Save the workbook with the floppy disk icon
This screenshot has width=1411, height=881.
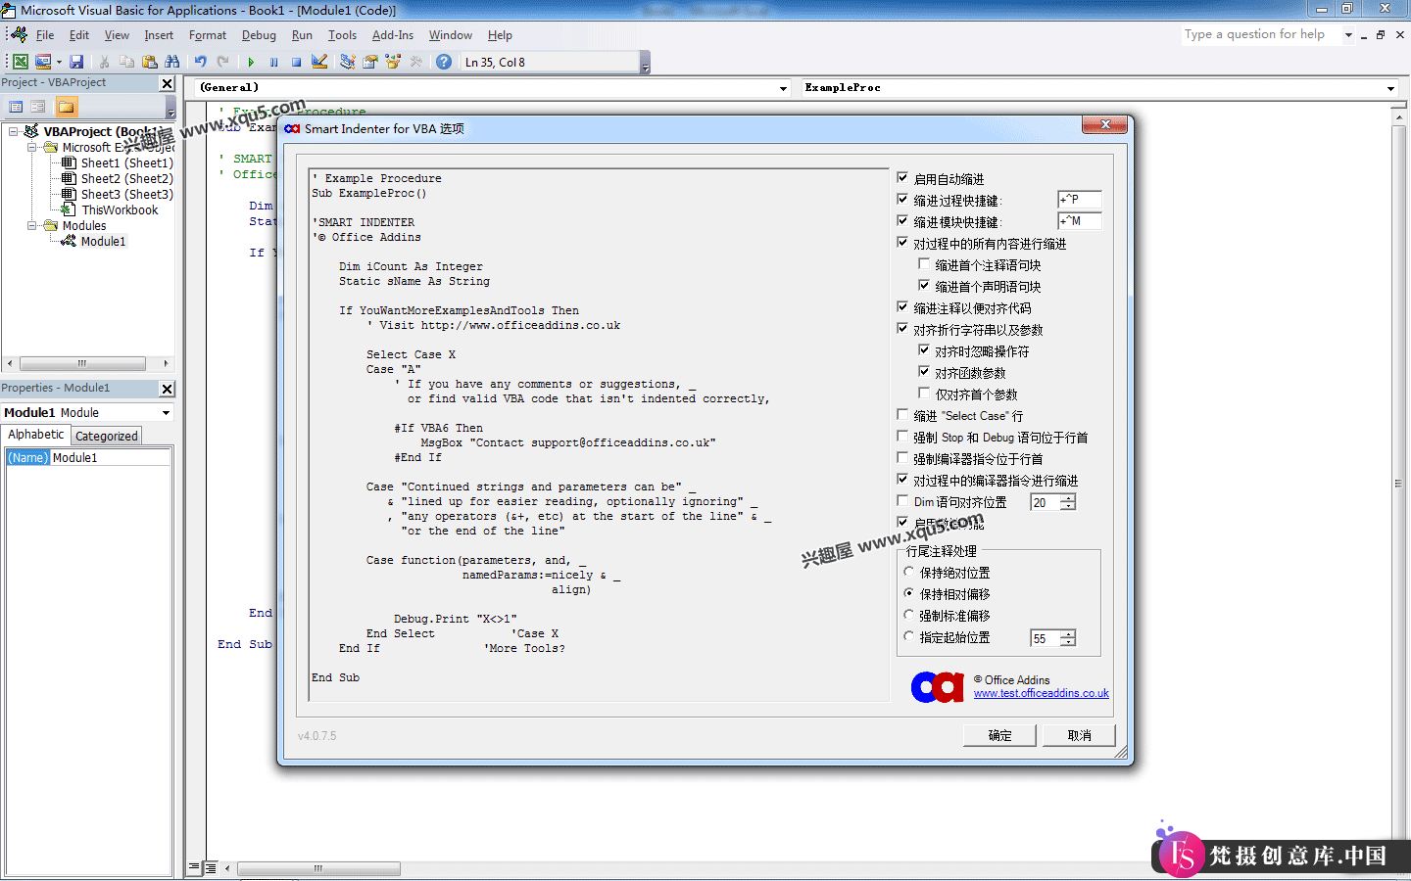[76, 62]
